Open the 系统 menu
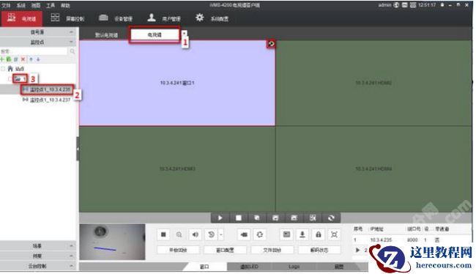476x274 pixels. tap(21, 5)
